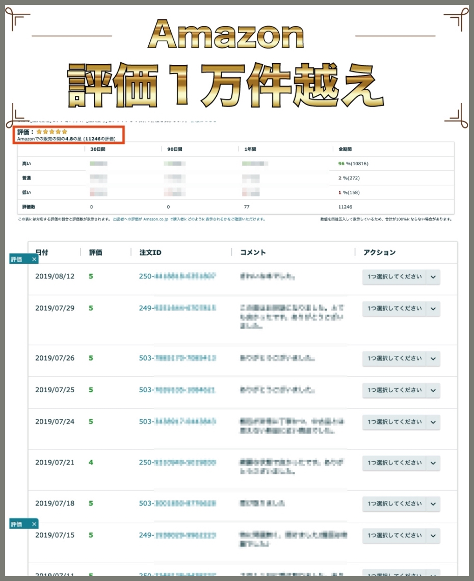This screenshot has height=581, width=474.
Task: Select the 2019/07/24 date cell
Action: pyautogui.click(x=55, y=422)
